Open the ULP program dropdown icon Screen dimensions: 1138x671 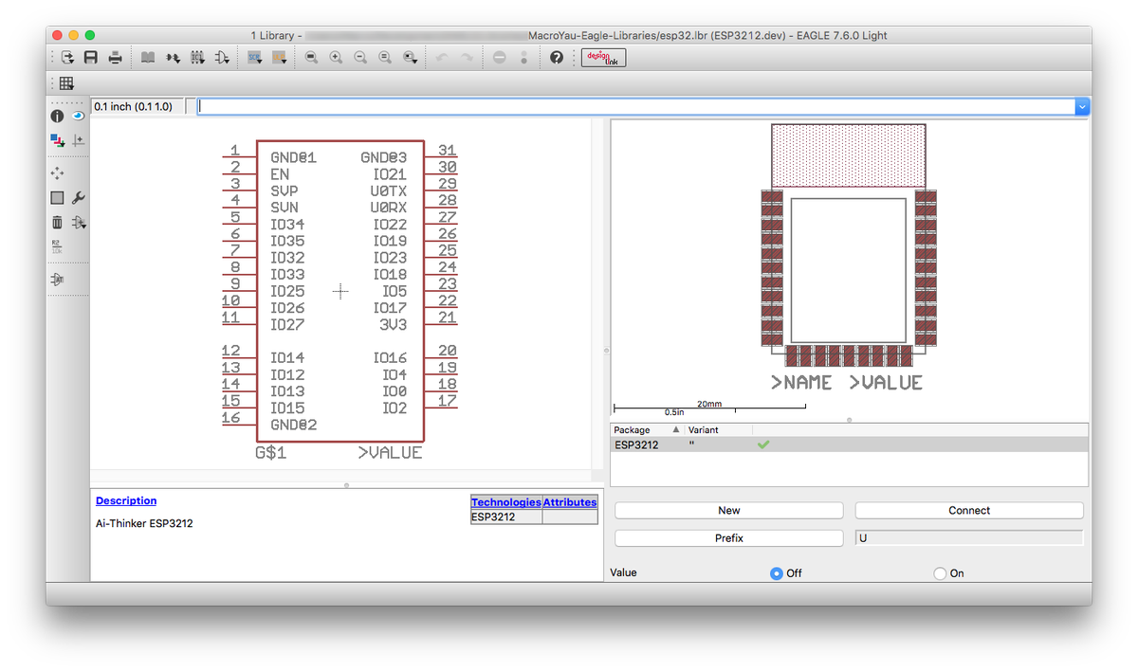pos(279,58)
